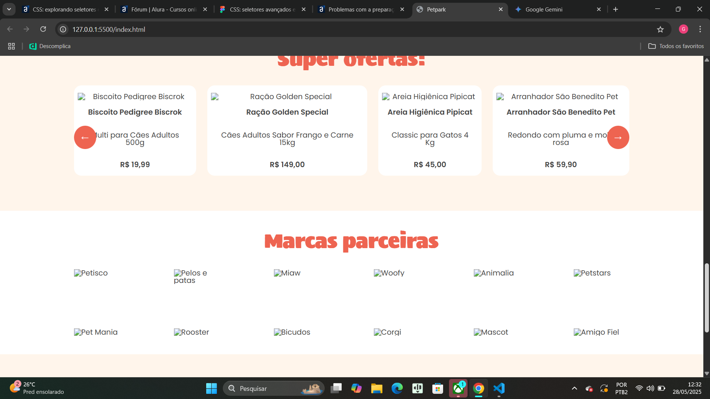This screenshot has width=710, height=399.
Task: Open Task View in taskbar
Action: point(336,388)
